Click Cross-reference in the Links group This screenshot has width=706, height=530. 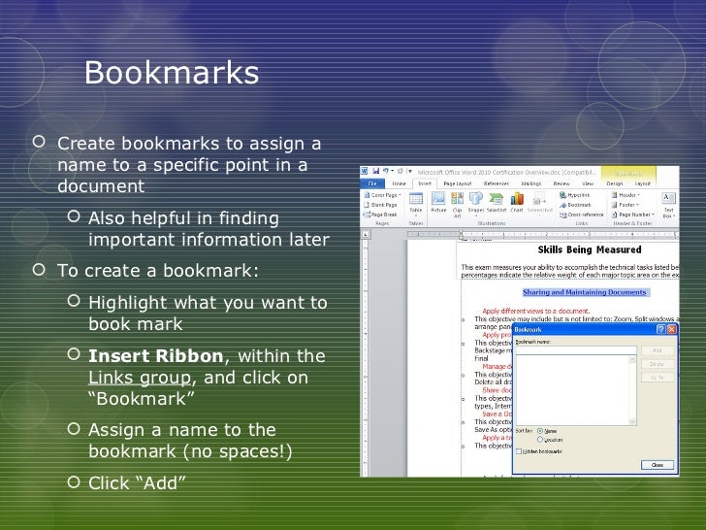(581, 215)
